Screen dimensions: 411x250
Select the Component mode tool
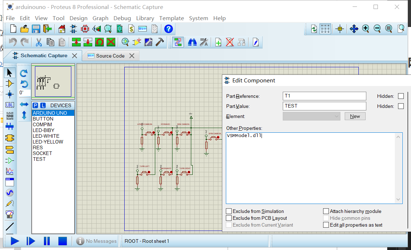pos(10,83)
